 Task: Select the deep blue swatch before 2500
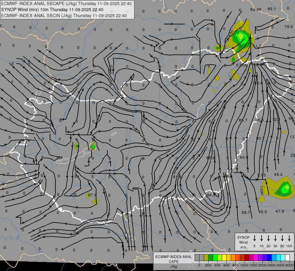(x=269, y=258)
